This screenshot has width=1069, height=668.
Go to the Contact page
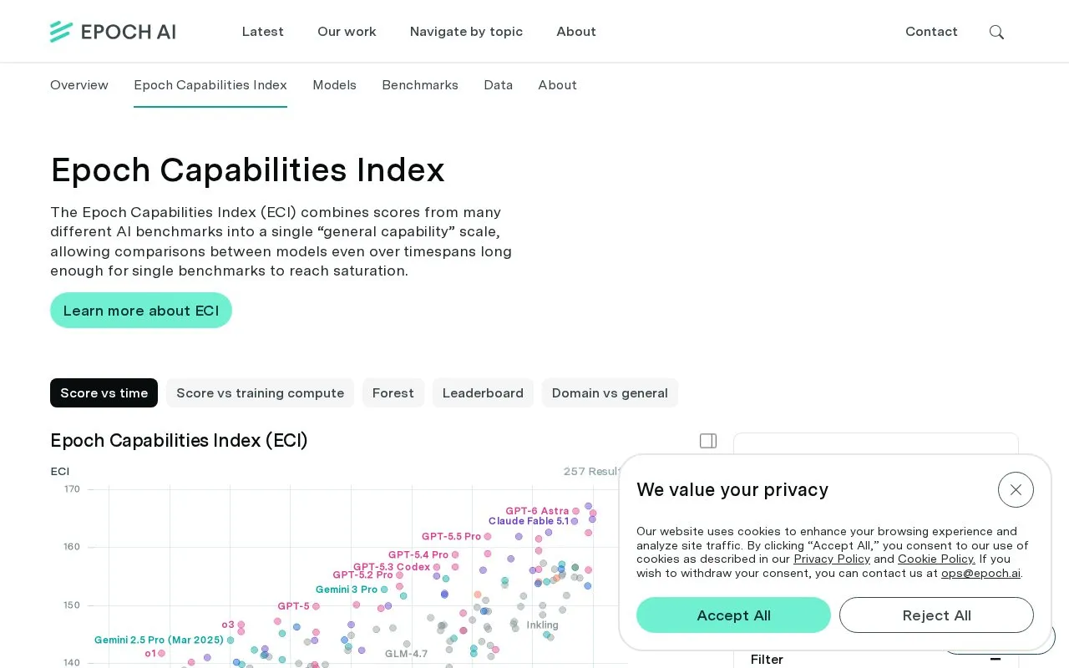tap(931, 32)
